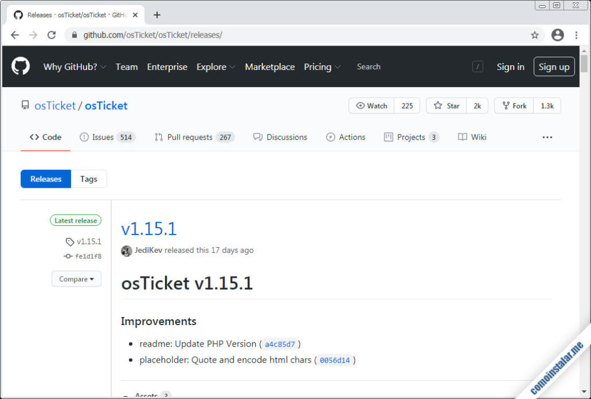Click the GitHub Octocat logo
Screen dimensions: 591x399
(20, 66)
